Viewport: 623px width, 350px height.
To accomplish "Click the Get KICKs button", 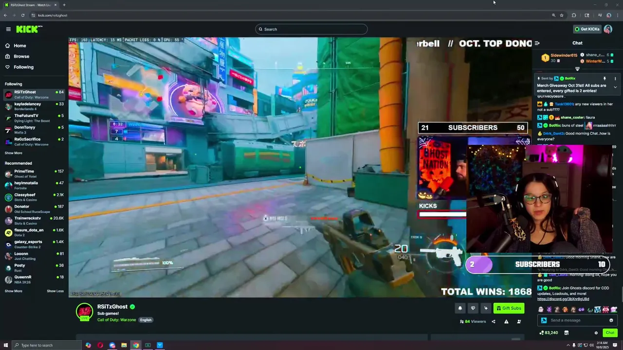I will pyautogui.click(x=586, y=29).
